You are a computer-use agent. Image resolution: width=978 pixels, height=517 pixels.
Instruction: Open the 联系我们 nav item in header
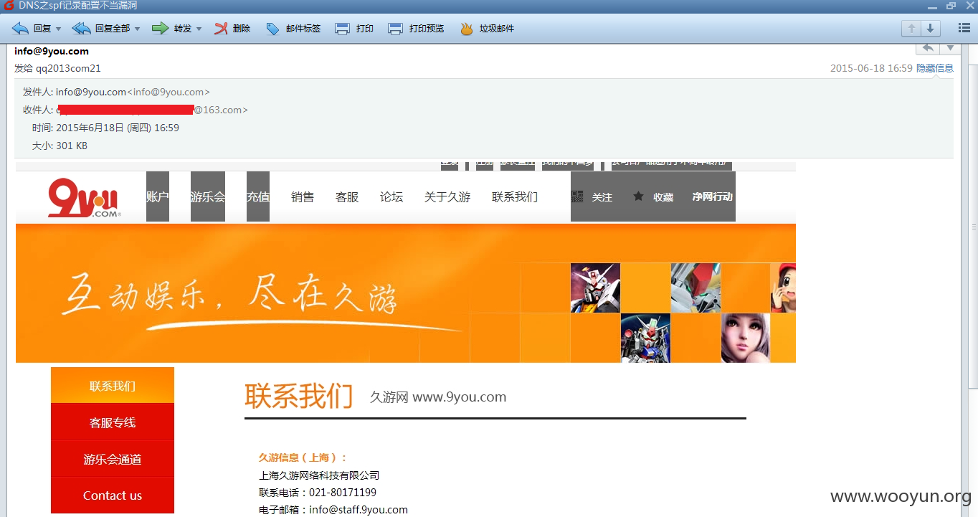click(x=515, y=196)
